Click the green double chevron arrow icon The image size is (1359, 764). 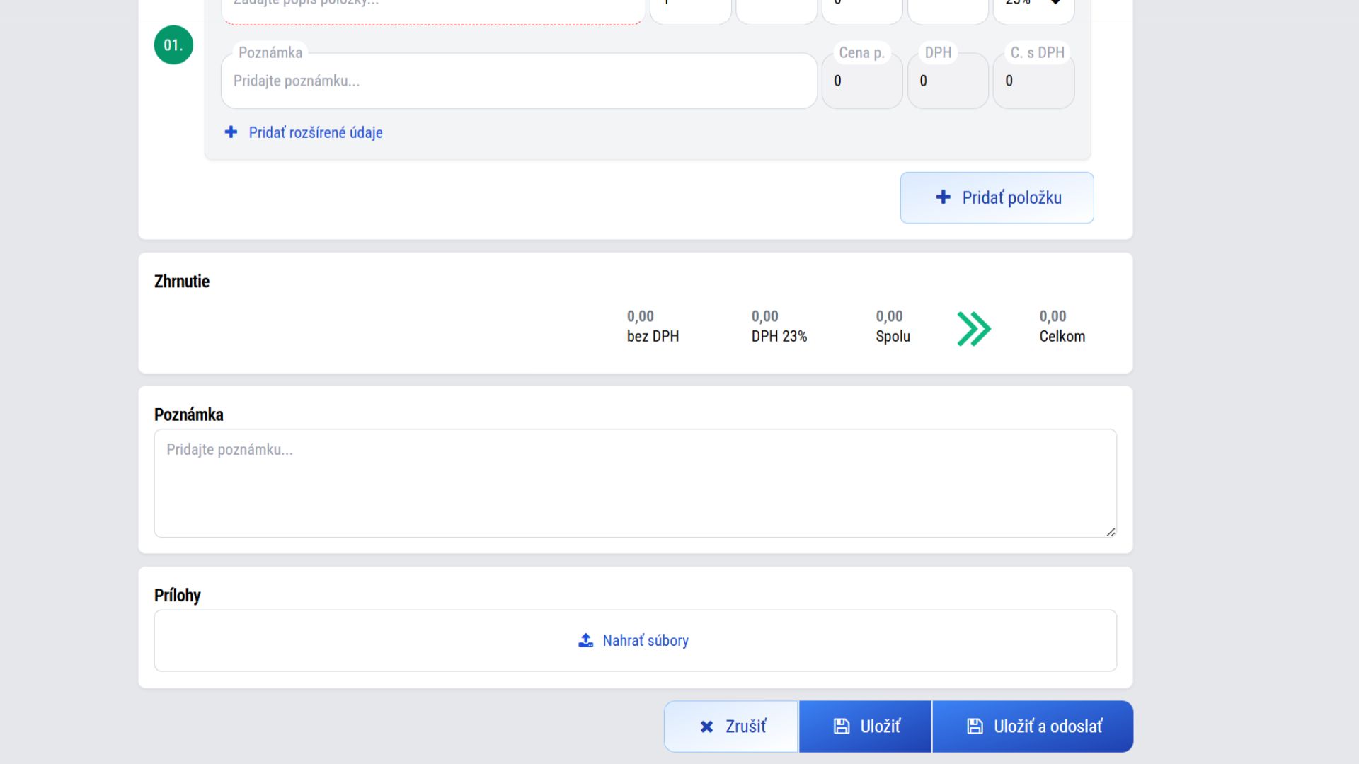(x=974, y=329)
